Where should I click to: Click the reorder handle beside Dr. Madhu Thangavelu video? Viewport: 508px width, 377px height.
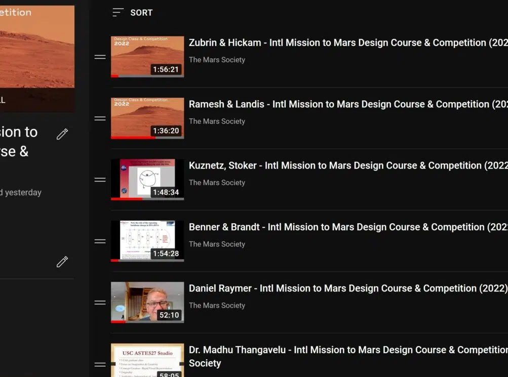tap(100, 365)
